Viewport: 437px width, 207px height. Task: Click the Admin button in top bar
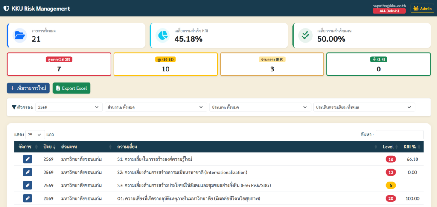422,9
